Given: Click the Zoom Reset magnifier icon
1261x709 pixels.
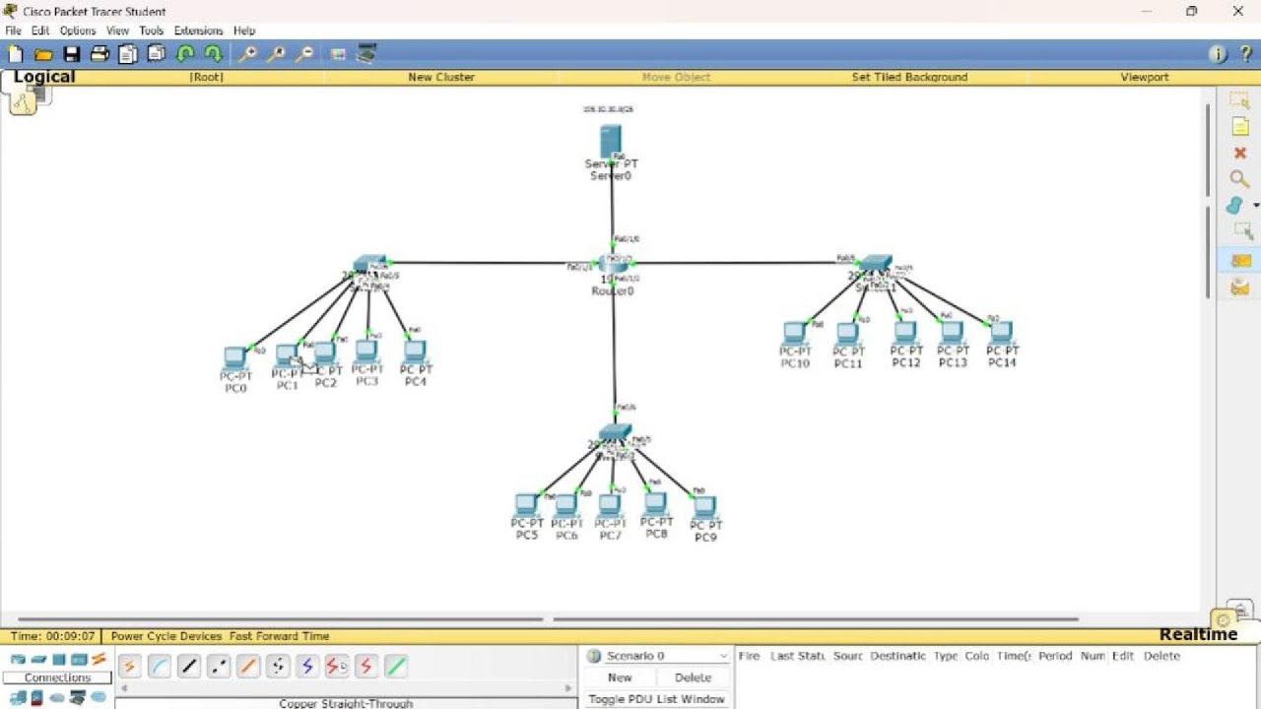Looking at the screenshot, I should click(x=277, y=54).
